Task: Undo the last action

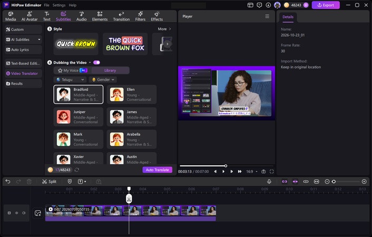Action: pyautogui.click(x=8, y=182)
